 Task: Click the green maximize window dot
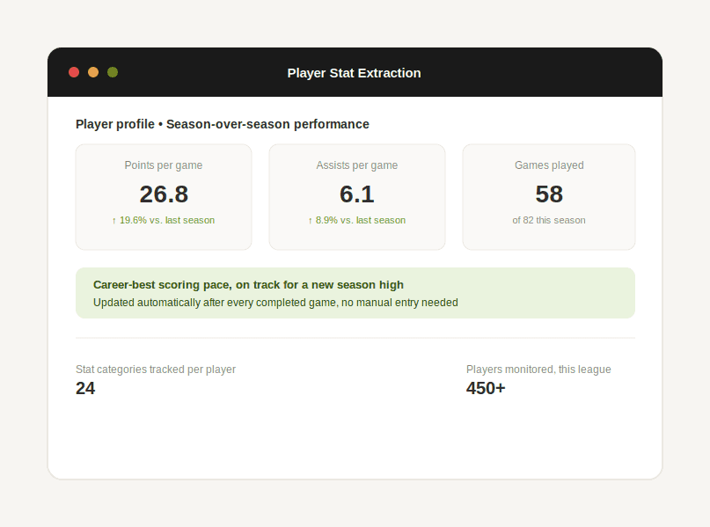click(113, 72)
